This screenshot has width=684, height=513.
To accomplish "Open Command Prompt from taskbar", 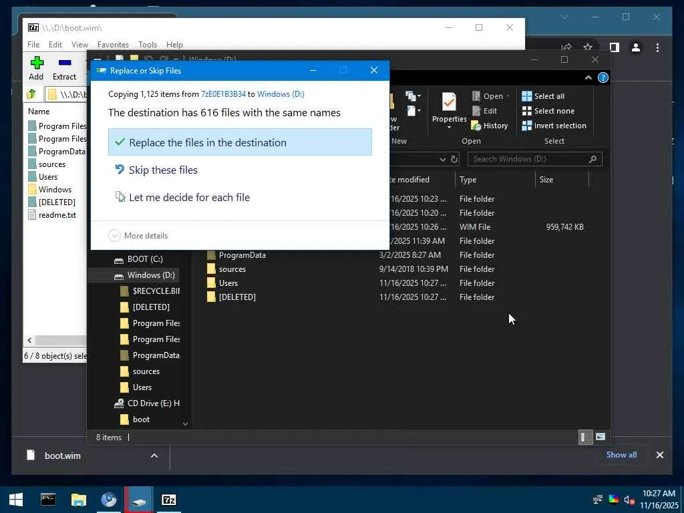I will coord(48,500).
